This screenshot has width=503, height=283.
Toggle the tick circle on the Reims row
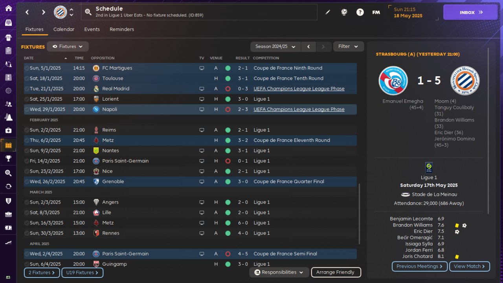(27, 130)
